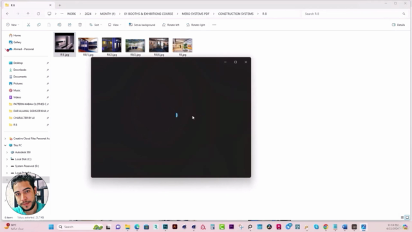Open Google Chrome from taskbar

[x=326, y=227]
